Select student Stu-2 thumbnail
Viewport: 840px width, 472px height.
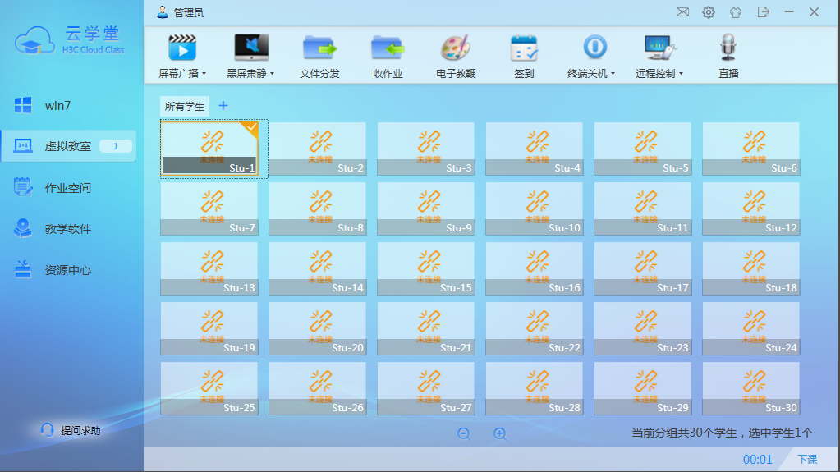[318, 149]
